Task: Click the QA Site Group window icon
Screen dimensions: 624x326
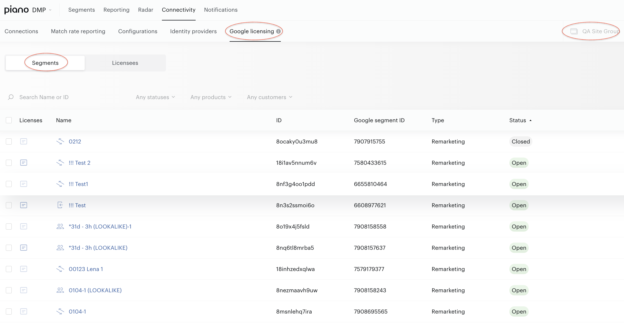Action: coord(574,31)
